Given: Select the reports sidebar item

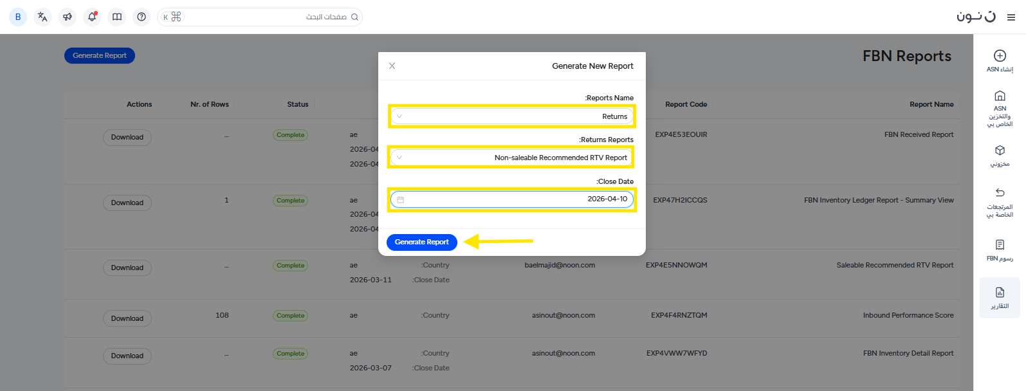Looking at the screenshot, I should click(1000, 298).
